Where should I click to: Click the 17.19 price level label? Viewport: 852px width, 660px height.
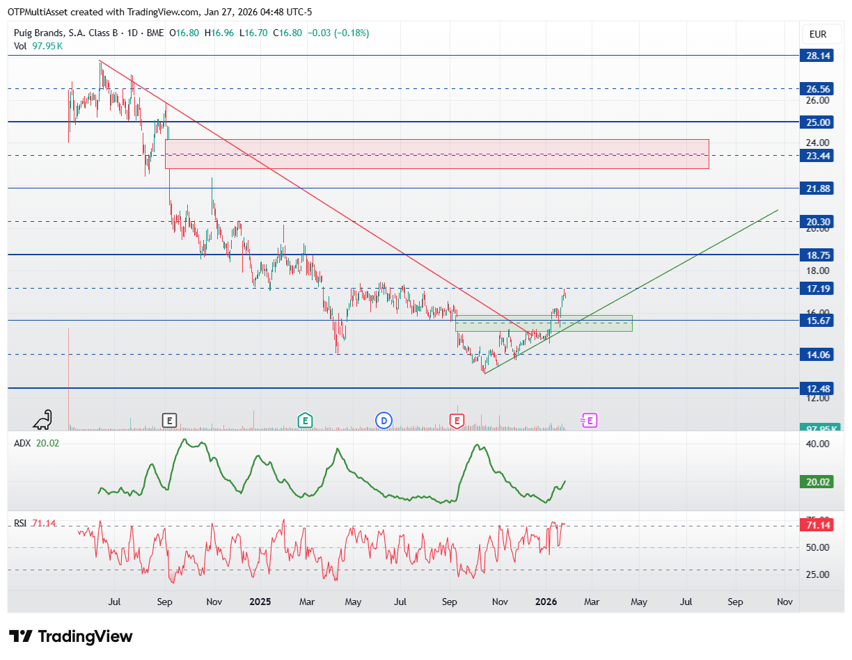tap(816, 288)
